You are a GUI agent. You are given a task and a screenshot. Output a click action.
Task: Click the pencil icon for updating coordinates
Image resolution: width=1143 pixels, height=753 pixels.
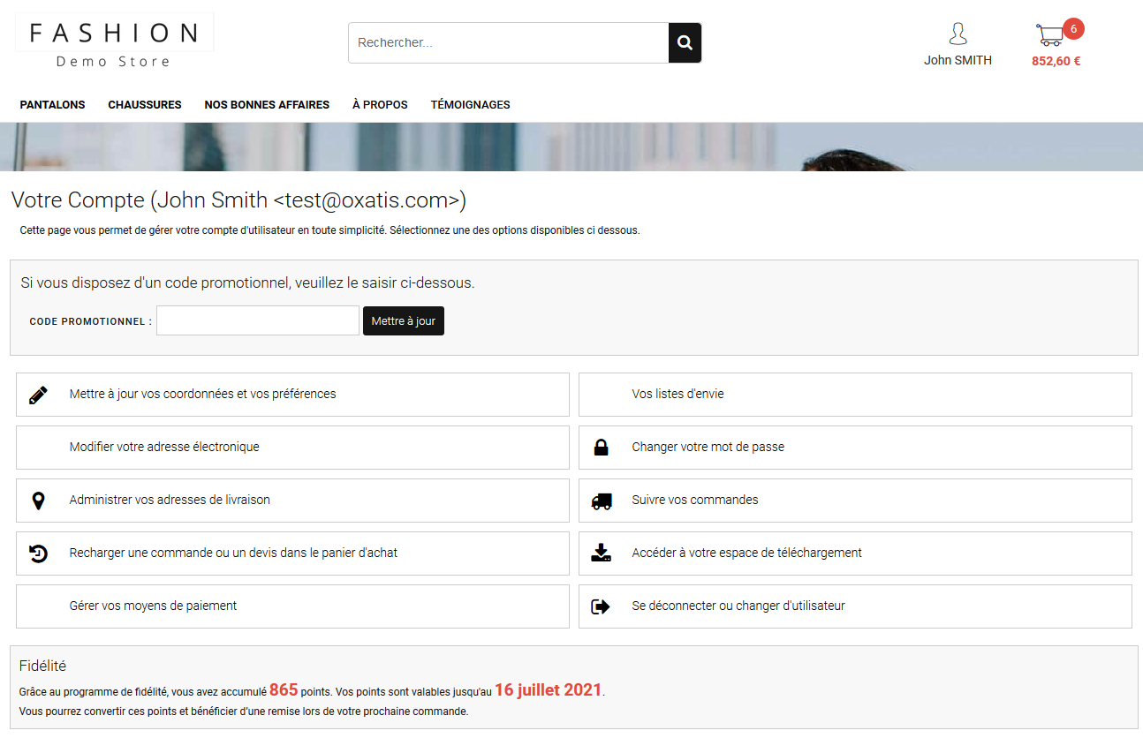38,395
